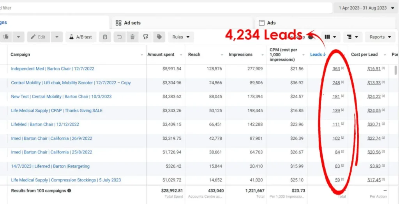The width and height of the screenshot is (399, 204).
Task: Click the undo arrow icon
Action: (120, 37)
